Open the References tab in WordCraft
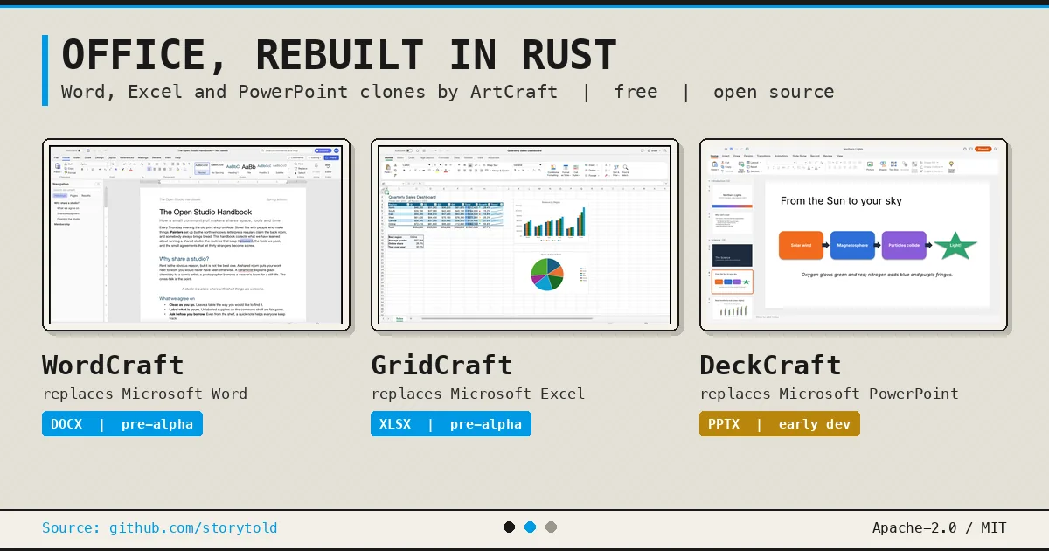Image resolution: width=1049 pixels, height=551 pixels. (x=127, y=157)
